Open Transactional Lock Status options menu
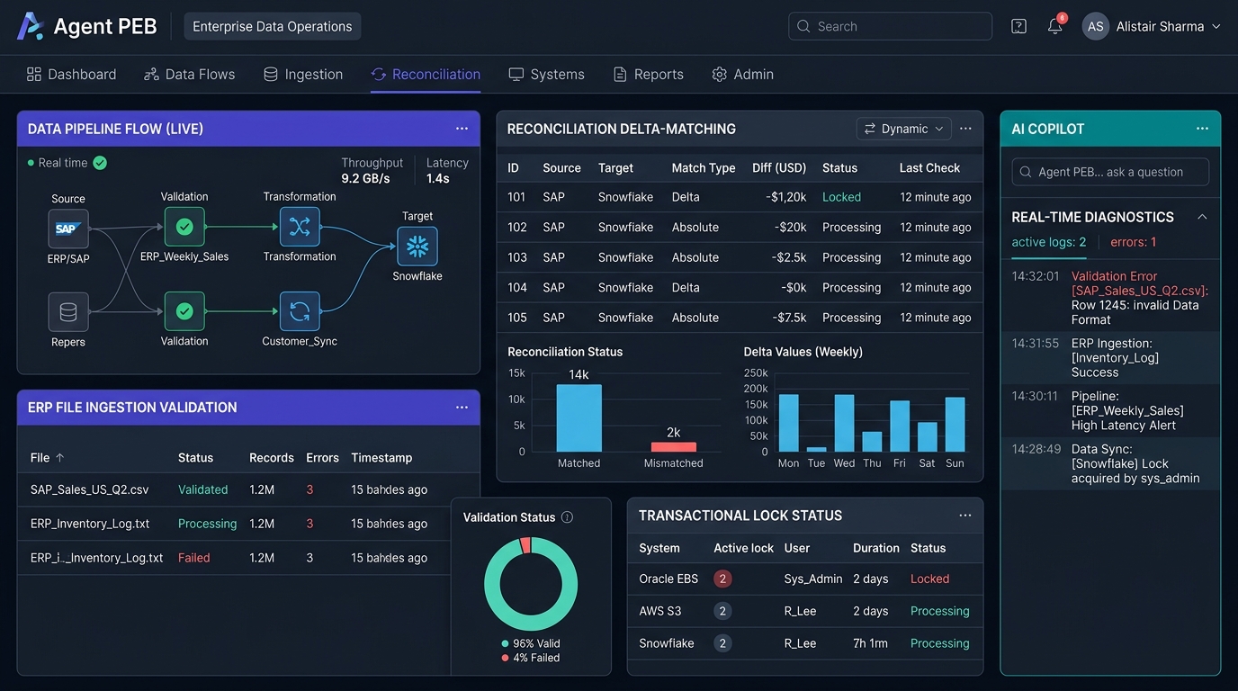Screen dimensions: 1238x691 965,516
